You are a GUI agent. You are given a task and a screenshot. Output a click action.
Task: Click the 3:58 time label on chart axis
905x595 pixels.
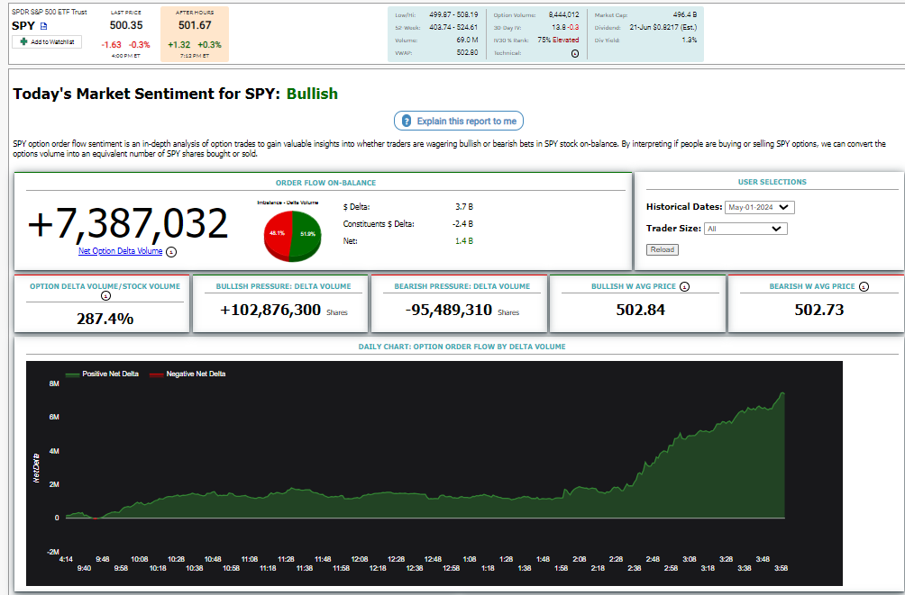coord(781,569)
